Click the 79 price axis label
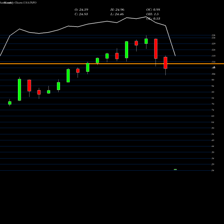 click(x=213, y=104)
